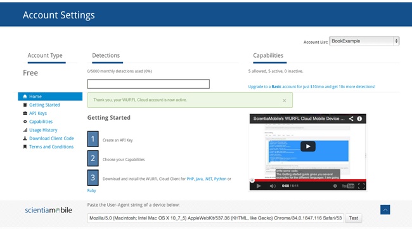412x229 pixels.
Task: Play the WURFL Cloud video
Action: [x=308, y=147]
